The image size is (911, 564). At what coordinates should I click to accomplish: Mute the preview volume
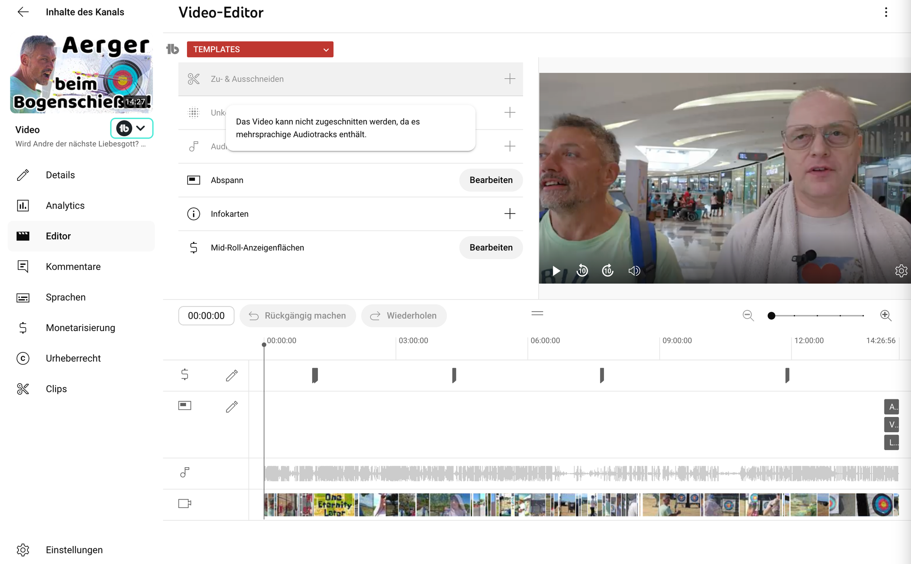click(x=634, y=271)
